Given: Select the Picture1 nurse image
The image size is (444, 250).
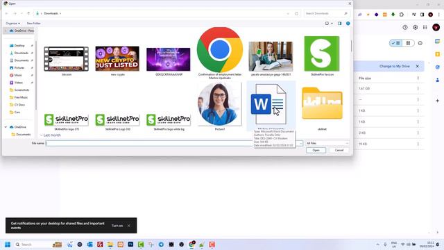Looking at the screenshot, I should click(220, 104).
